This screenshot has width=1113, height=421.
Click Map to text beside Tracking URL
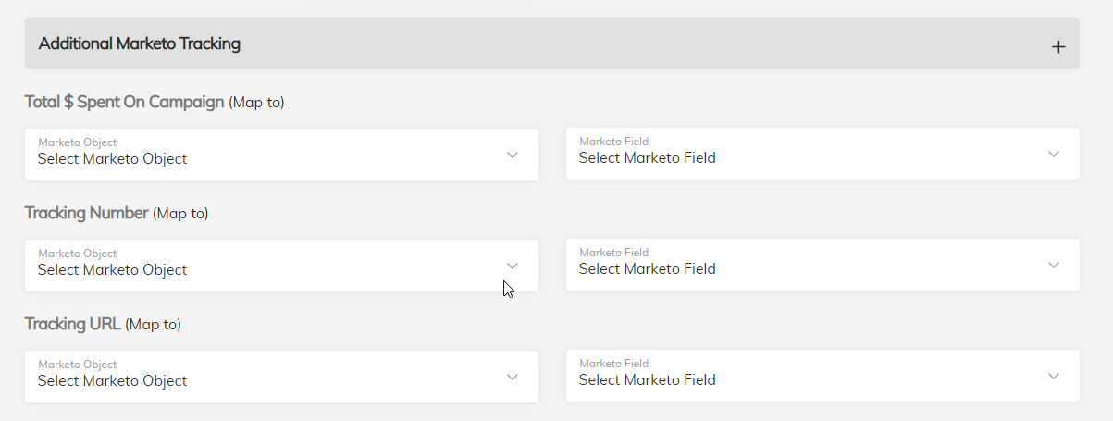coord(153,325)
